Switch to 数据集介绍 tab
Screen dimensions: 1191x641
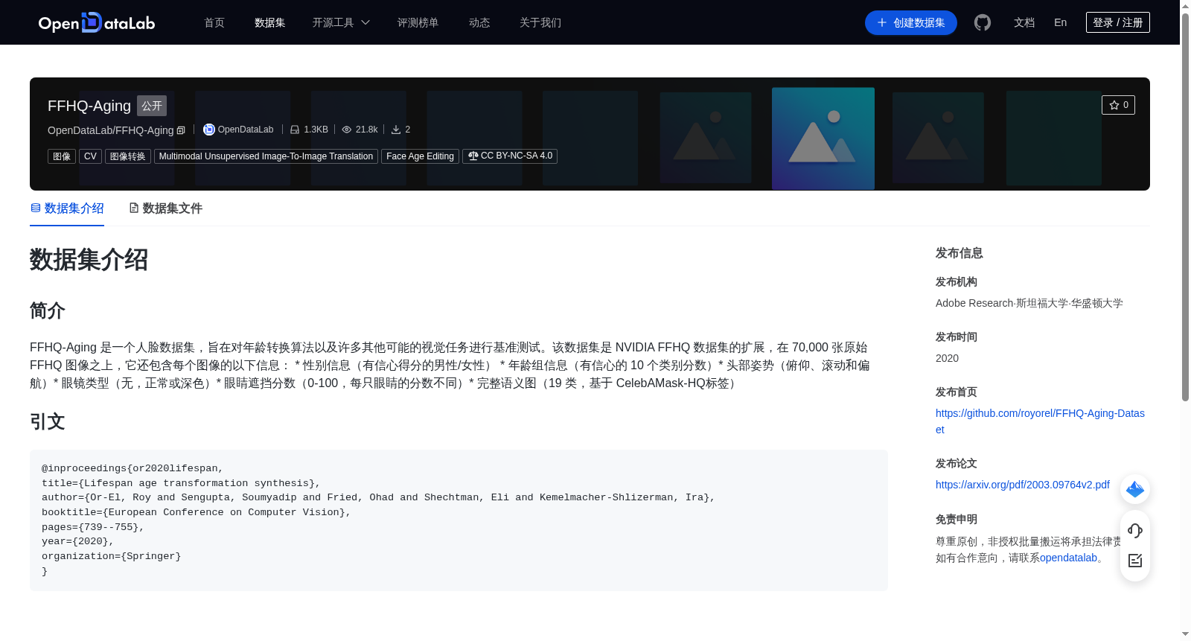[67, 208]
